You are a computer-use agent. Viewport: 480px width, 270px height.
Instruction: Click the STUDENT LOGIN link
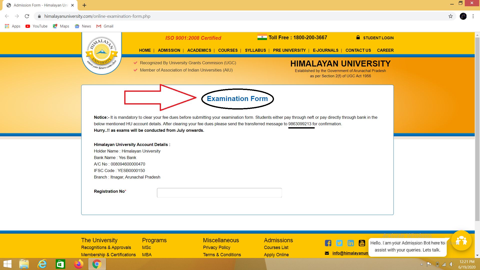[x=378, y=38]
